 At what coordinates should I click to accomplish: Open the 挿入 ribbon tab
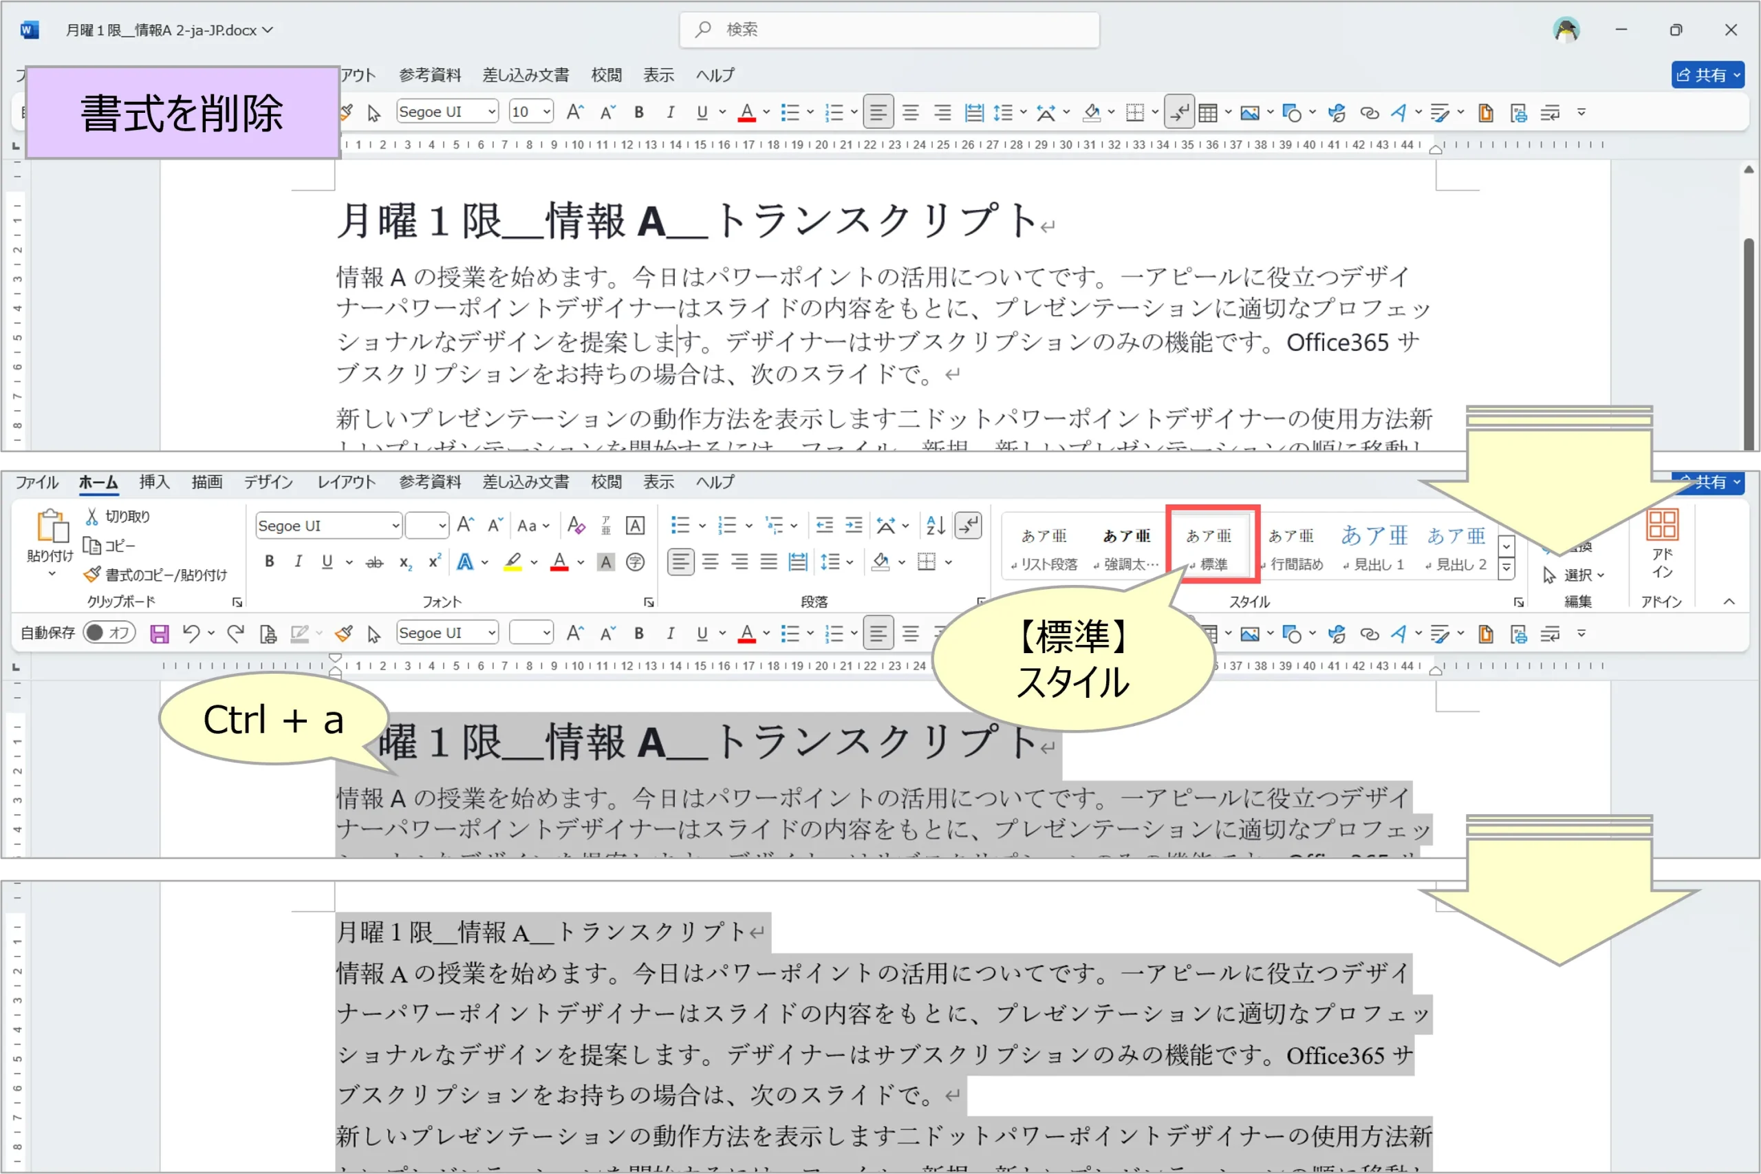tap(154, 482)
